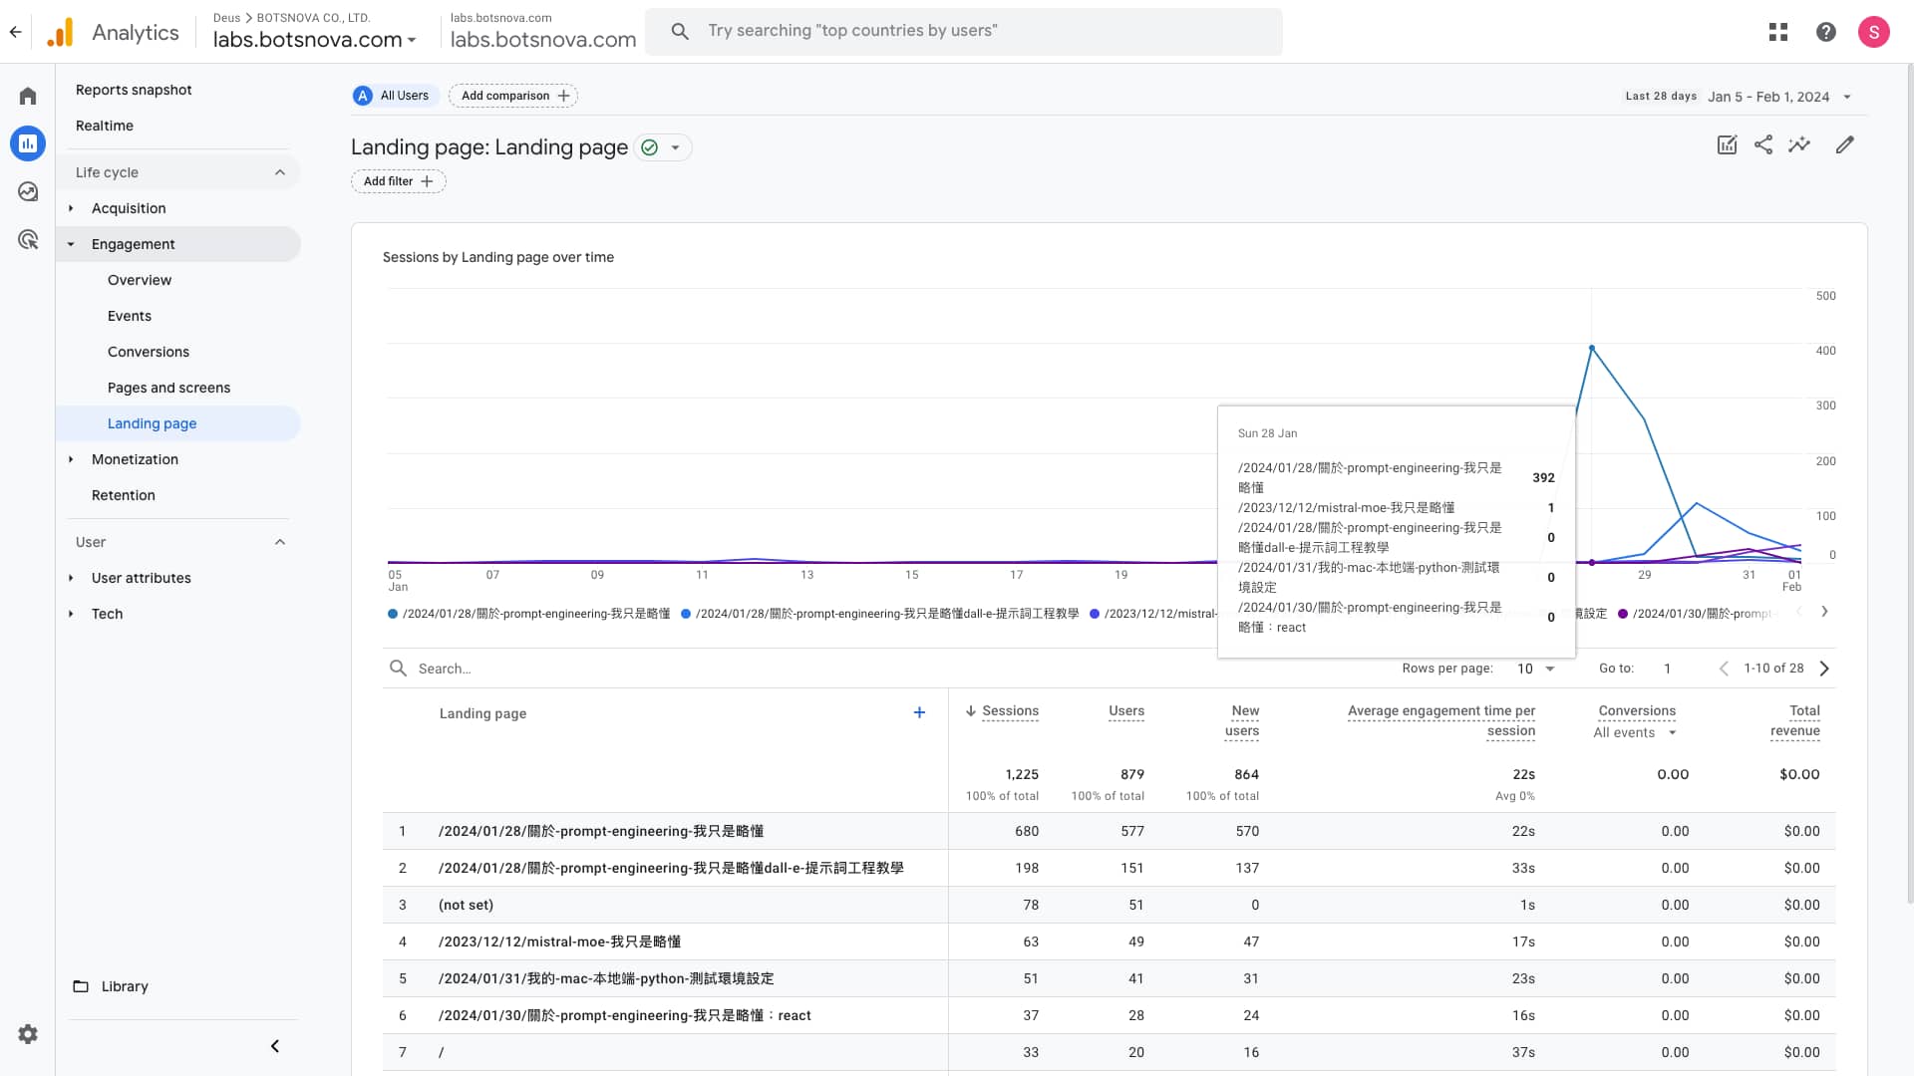Open the Explore icon in left rail

28,191
